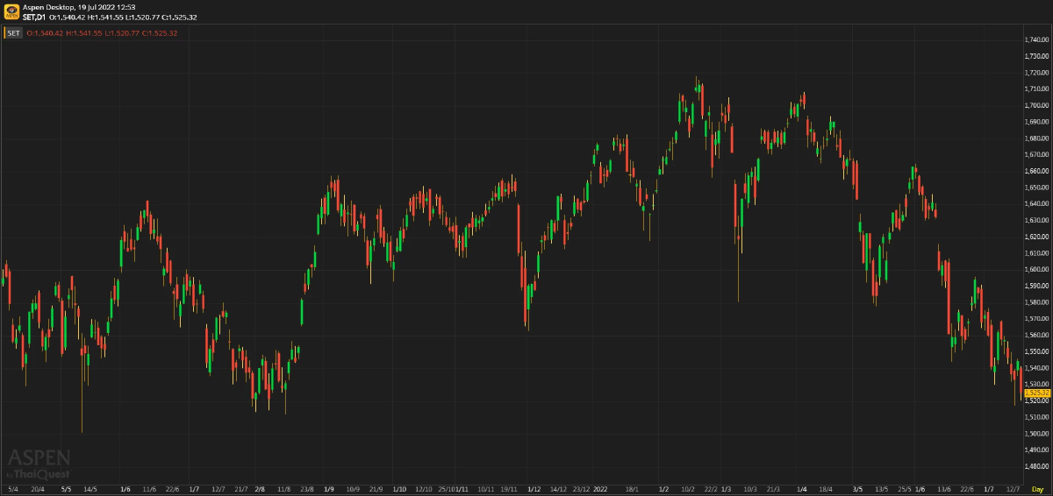This screenshot has width=1053, height=496.
Task: Click the 25/10 date label on time axis
Action: pos(447,488)
